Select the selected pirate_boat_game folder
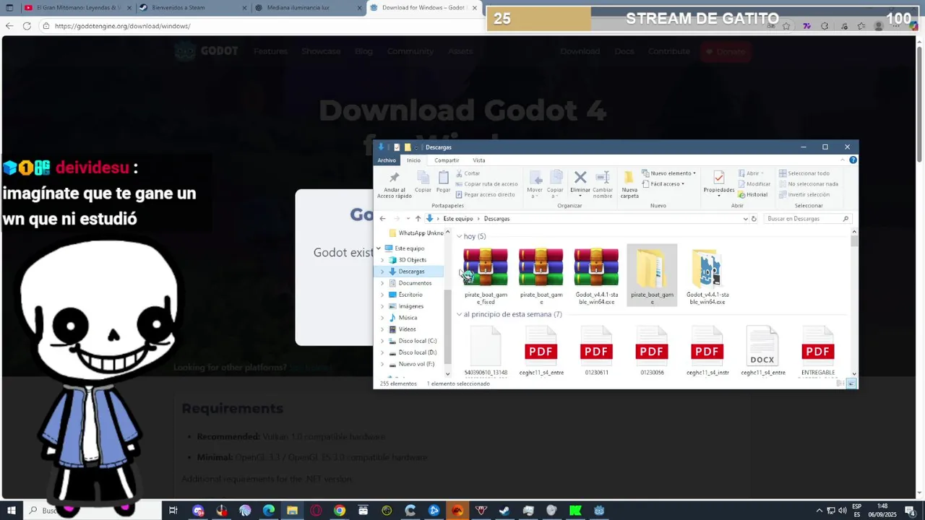Viewport: 925px width, 520px height. 652,276
